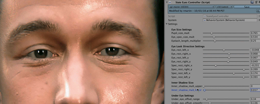260x104 pixels.
Task: Click the Eye_spec_size_mult value field 0.534
Action: 255,37
